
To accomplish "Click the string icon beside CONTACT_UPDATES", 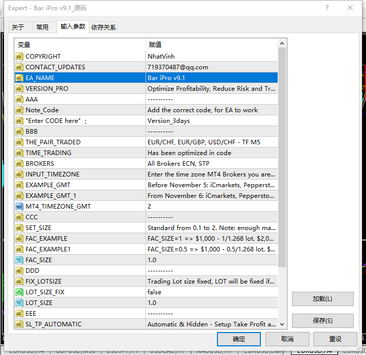I will point(19,67).
